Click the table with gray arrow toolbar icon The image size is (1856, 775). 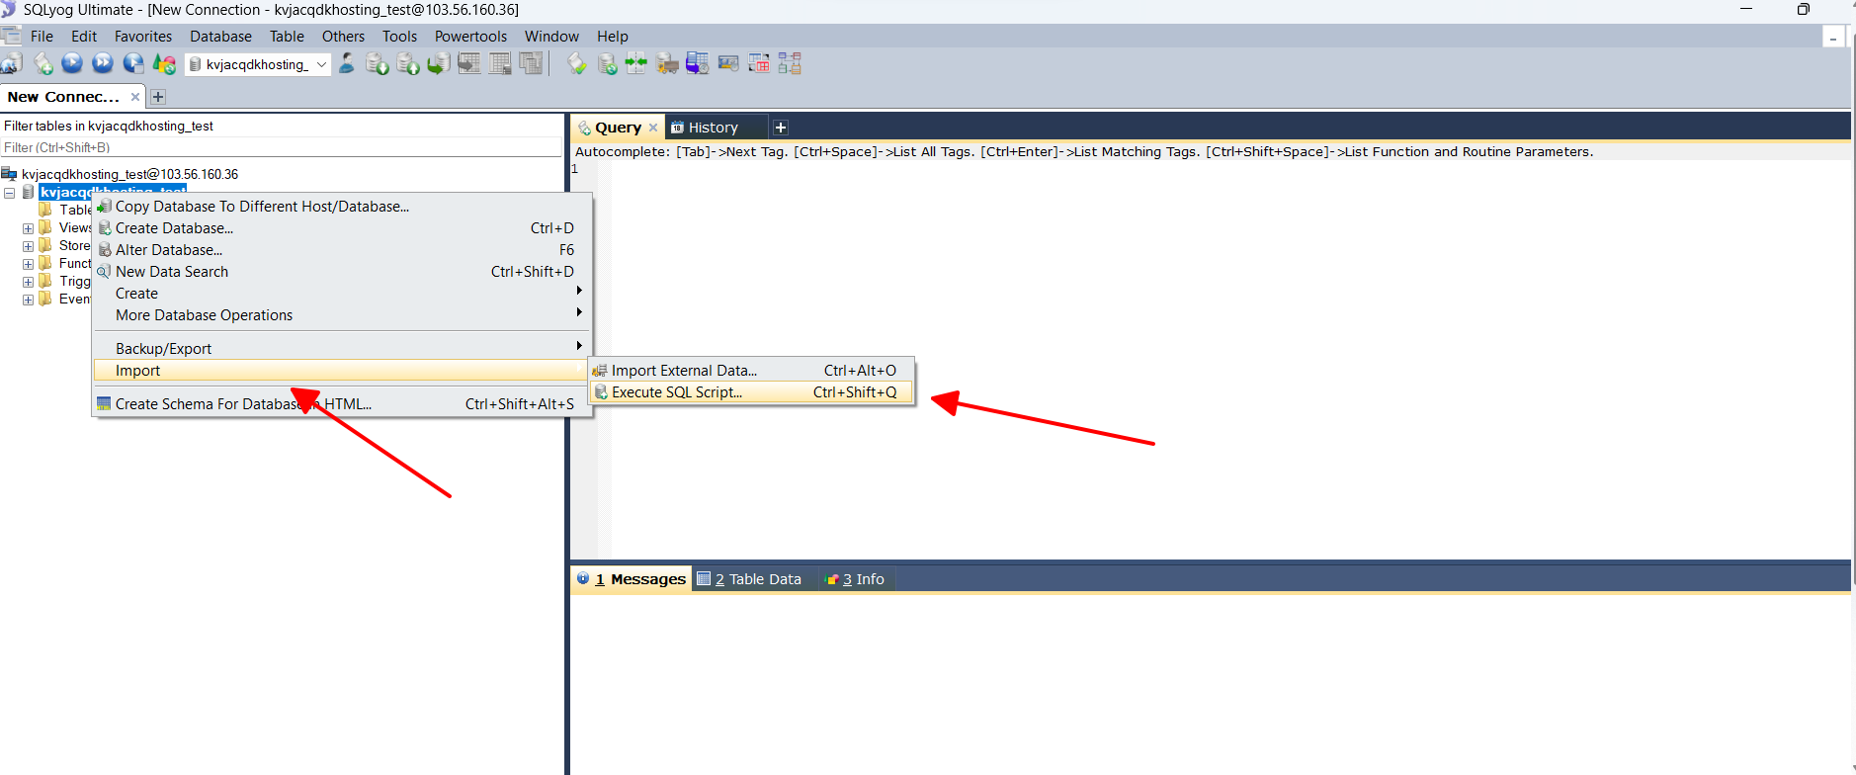(469, 64)
